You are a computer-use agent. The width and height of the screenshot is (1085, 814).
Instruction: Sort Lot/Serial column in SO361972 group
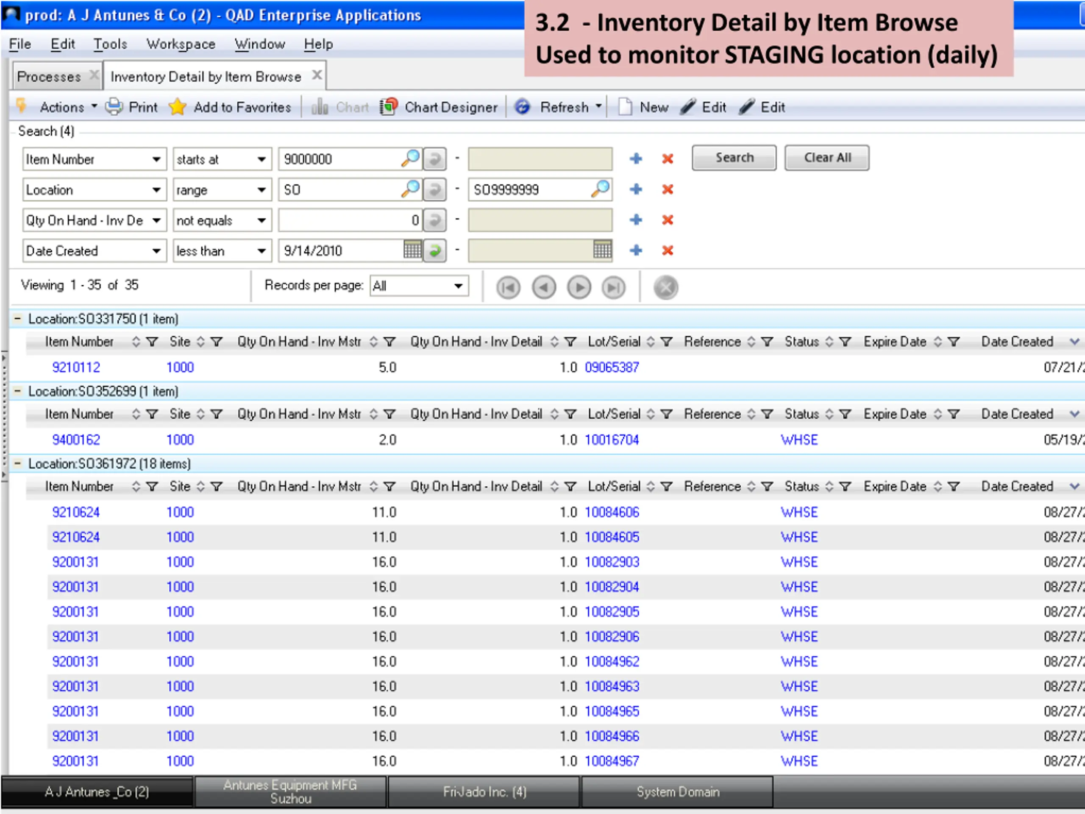click(x=651, y=486)
